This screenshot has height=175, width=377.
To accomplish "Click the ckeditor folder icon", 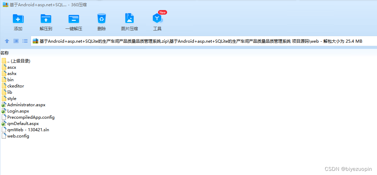I will coord(4,86).
